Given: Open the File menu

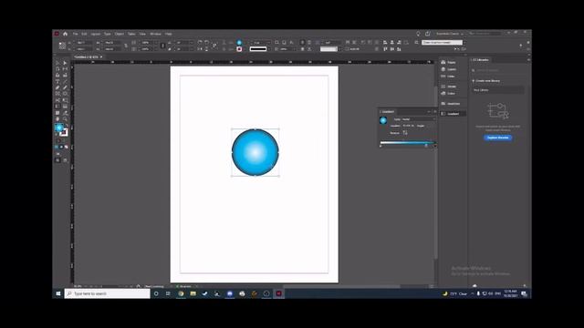Looking at the screenshot, I should (x=75, y=34).
